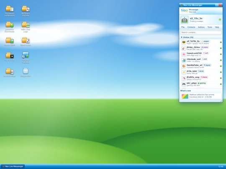Click the 'scene' tag on j0rdan_r0ckss
This screenshot has width=226, height=169.
click(x=205, y=47)
